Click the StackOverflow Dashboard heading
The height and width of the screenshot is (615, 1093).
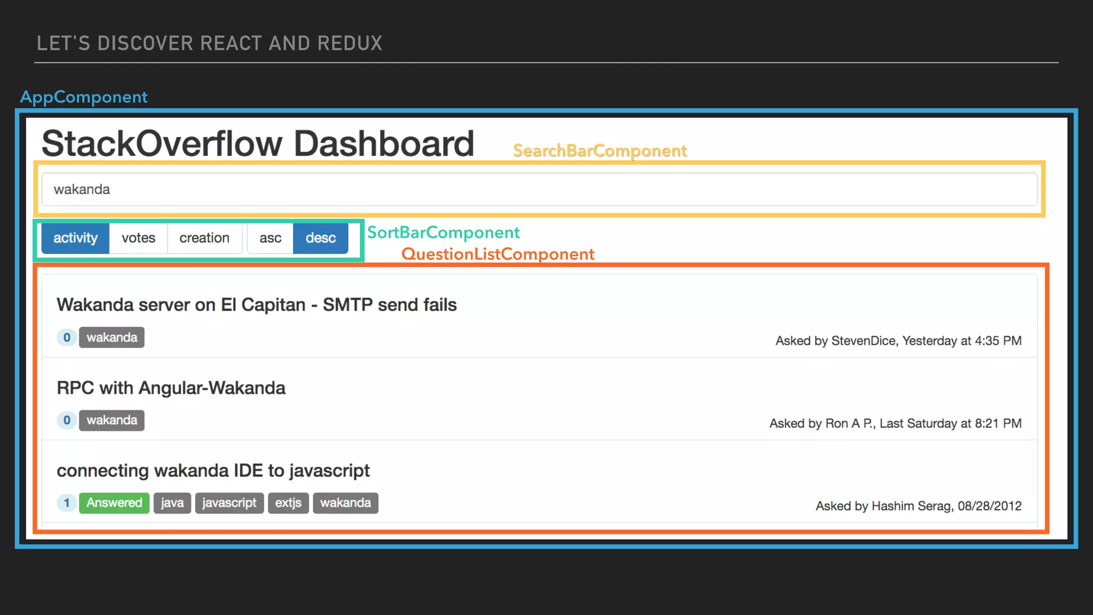(258, 143)
